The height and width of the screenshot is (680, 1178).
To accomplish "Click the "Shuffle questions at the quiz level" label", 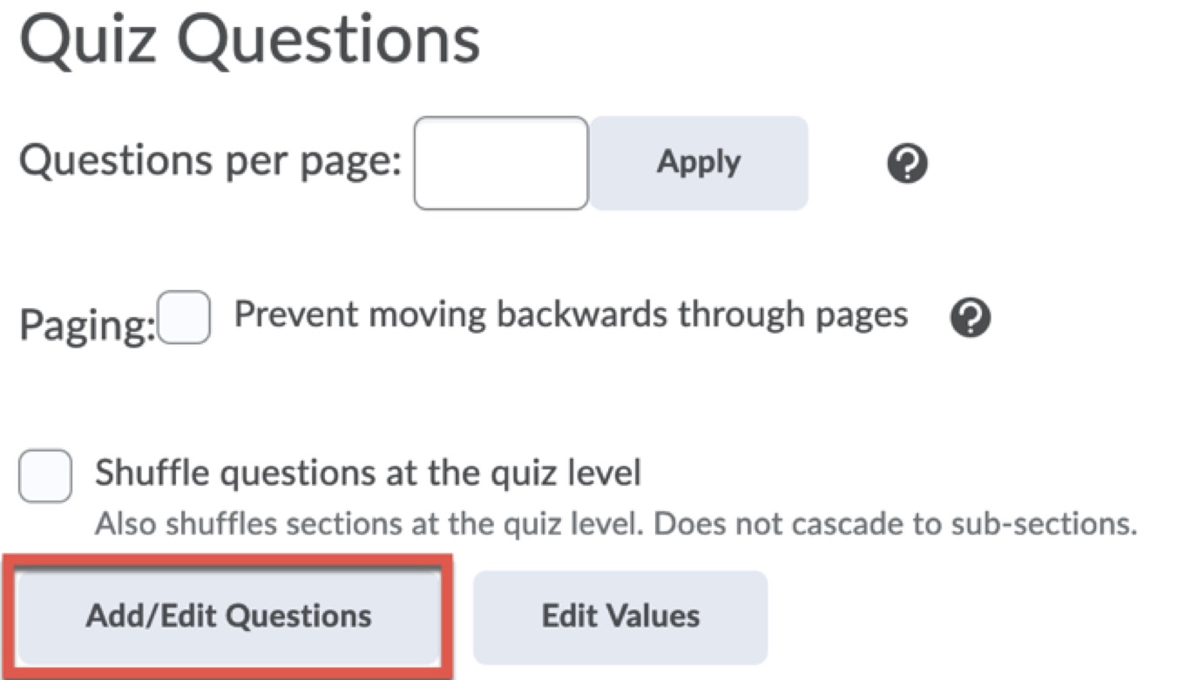I will click(x=368, y=473).
